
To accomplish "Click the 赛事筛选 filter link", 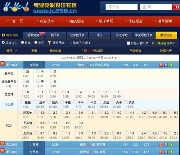I will coord(58,43).
